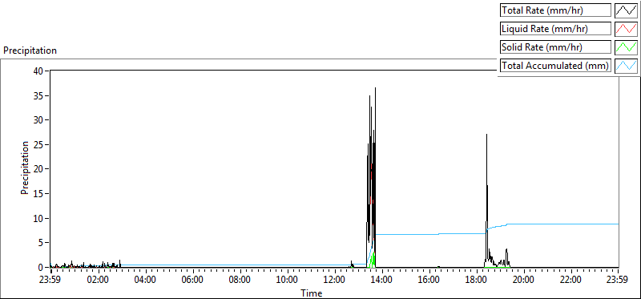
Task: Click the 30 value on the Y axis
Action: (38, 120)
